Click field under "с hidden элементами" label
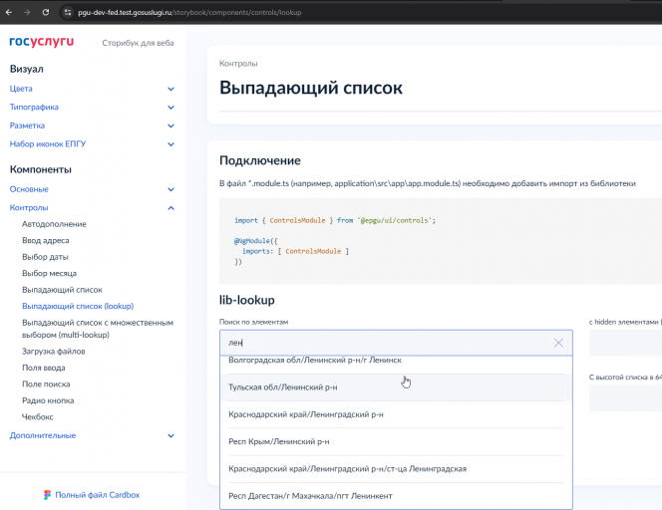 click(x=626, y=343)
